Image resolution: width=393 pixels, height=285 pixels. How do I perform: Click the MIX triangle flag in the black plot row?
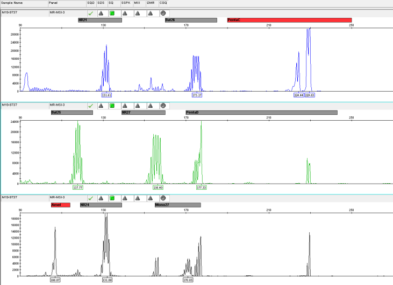[x=138, y=198]
